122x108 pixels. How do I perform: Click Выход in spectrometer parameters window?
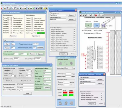(x=28, y=93)
